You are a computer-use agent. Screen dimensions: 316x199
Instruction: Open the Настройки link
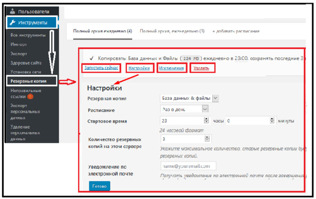(x=139, y=68)
